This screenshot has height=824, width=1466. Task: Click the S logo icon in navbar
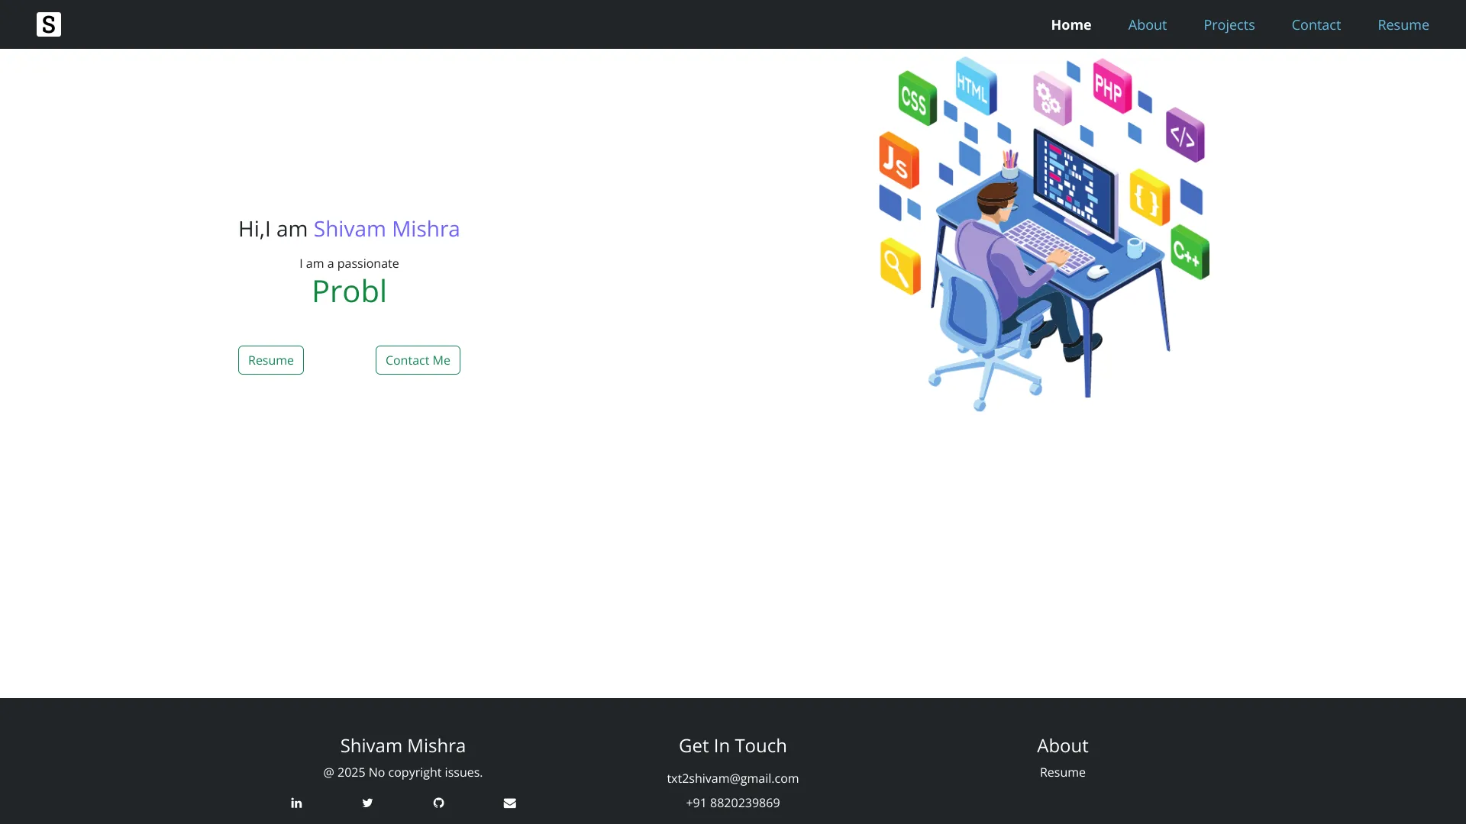pyautogui.click(x=49, y=24)
